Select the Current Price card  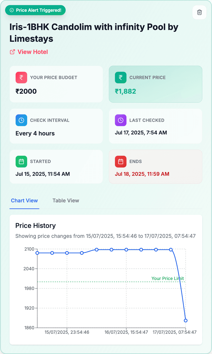coord(155,84)
